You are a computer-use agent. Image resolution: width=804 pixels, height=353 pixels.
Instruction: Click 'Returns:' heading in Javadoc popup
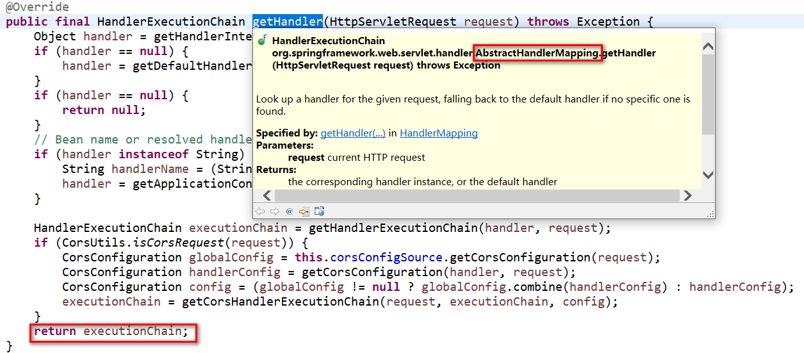(x=276, y=170)
